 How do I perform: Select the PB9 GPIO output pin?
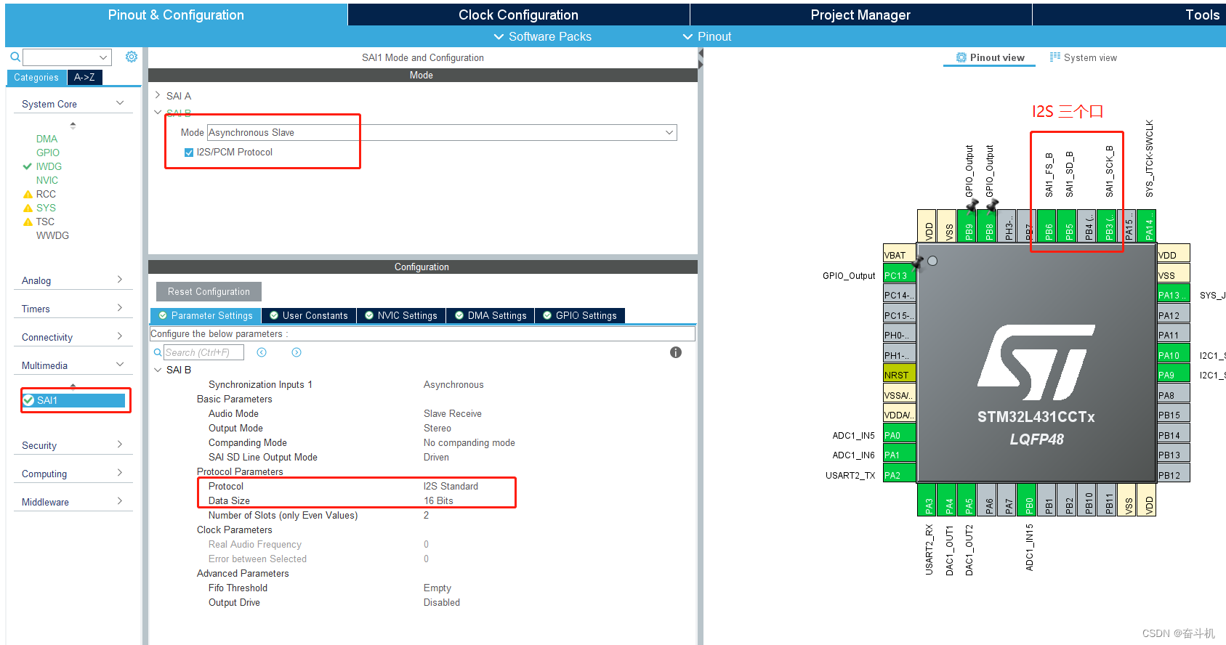pos(967,226)
